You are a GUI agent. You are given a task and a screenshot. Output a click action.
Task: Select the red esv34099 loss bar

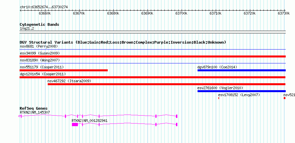152,56
